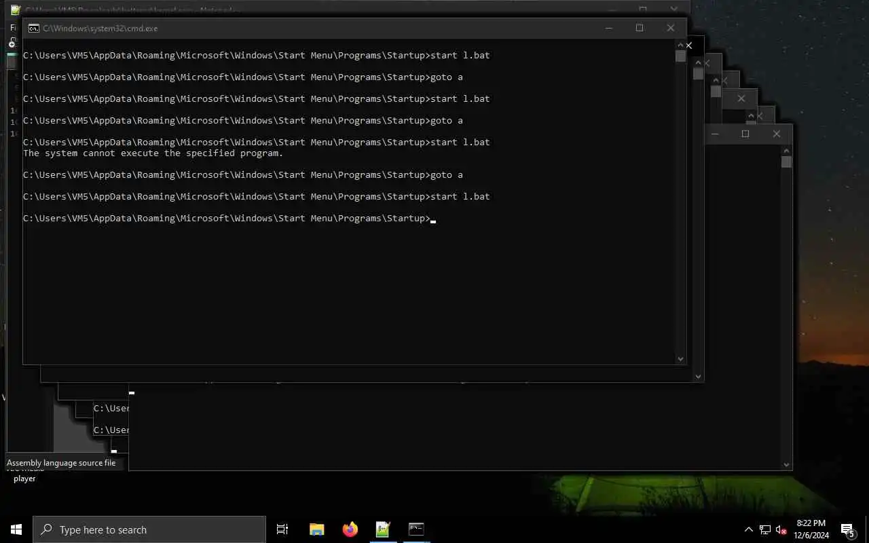The height and width of the screenshot is (543, 869).
Task: Open the Windows Start menu
Action: pyautogui.click(x=16, y=529)
